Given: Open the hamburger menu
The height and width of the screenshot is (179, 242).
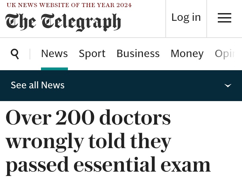Looking at the screenshot, I should point(224,18).
